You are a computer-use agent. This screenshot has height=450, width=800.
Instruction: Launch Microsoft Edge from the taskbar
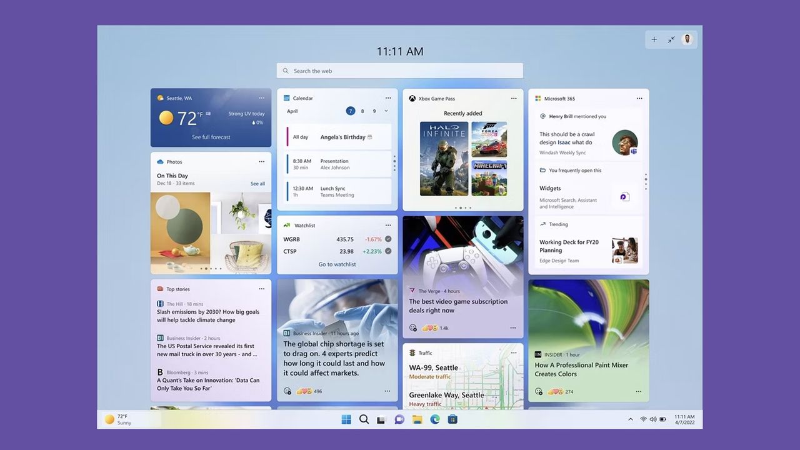point(435,419)
